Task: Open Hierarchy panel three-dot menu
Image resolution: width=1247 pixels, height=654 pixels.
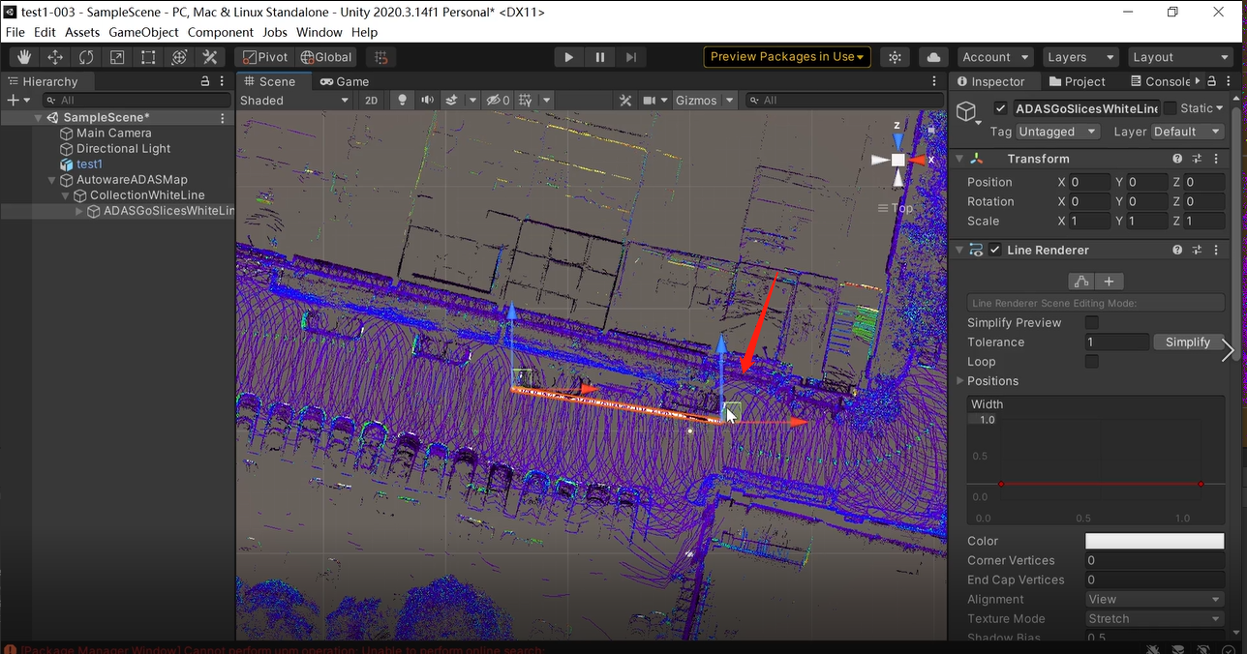Action: pos(223,81)
